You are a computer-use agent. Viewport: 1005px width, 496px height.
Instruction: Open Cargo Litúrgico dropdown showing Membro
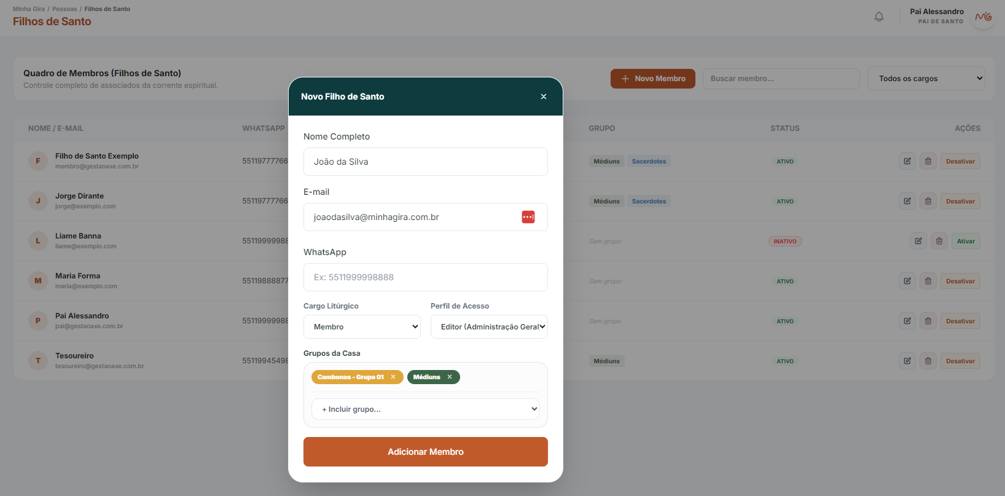(x=362, y=327)
